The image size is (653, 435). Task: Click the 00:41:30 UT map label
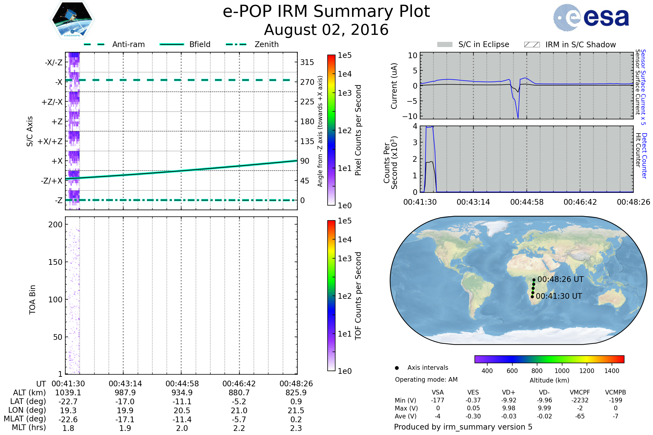coord(559,296)
